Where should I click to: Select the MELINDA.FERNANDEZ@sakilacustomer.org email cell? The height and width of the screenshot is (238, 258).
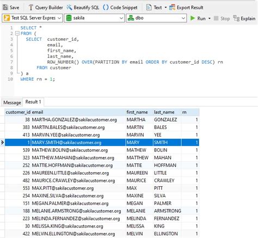[78, 218]
